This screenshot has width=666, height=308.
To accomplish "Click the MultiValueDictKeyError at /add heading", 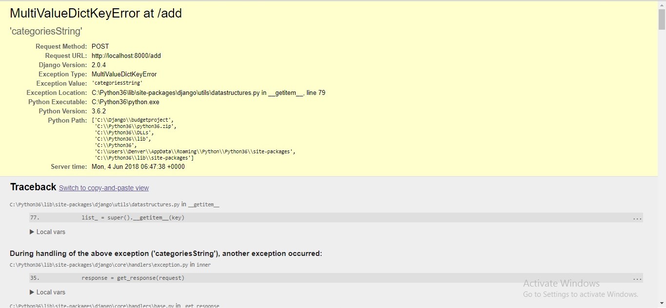I will (x=96, y=13).
